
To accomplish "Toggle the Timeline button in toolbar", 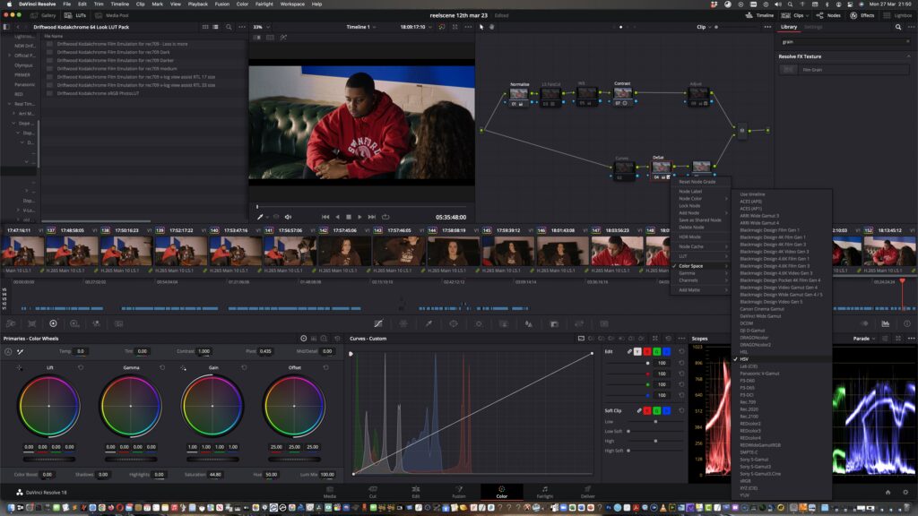I will coord(759,15).
